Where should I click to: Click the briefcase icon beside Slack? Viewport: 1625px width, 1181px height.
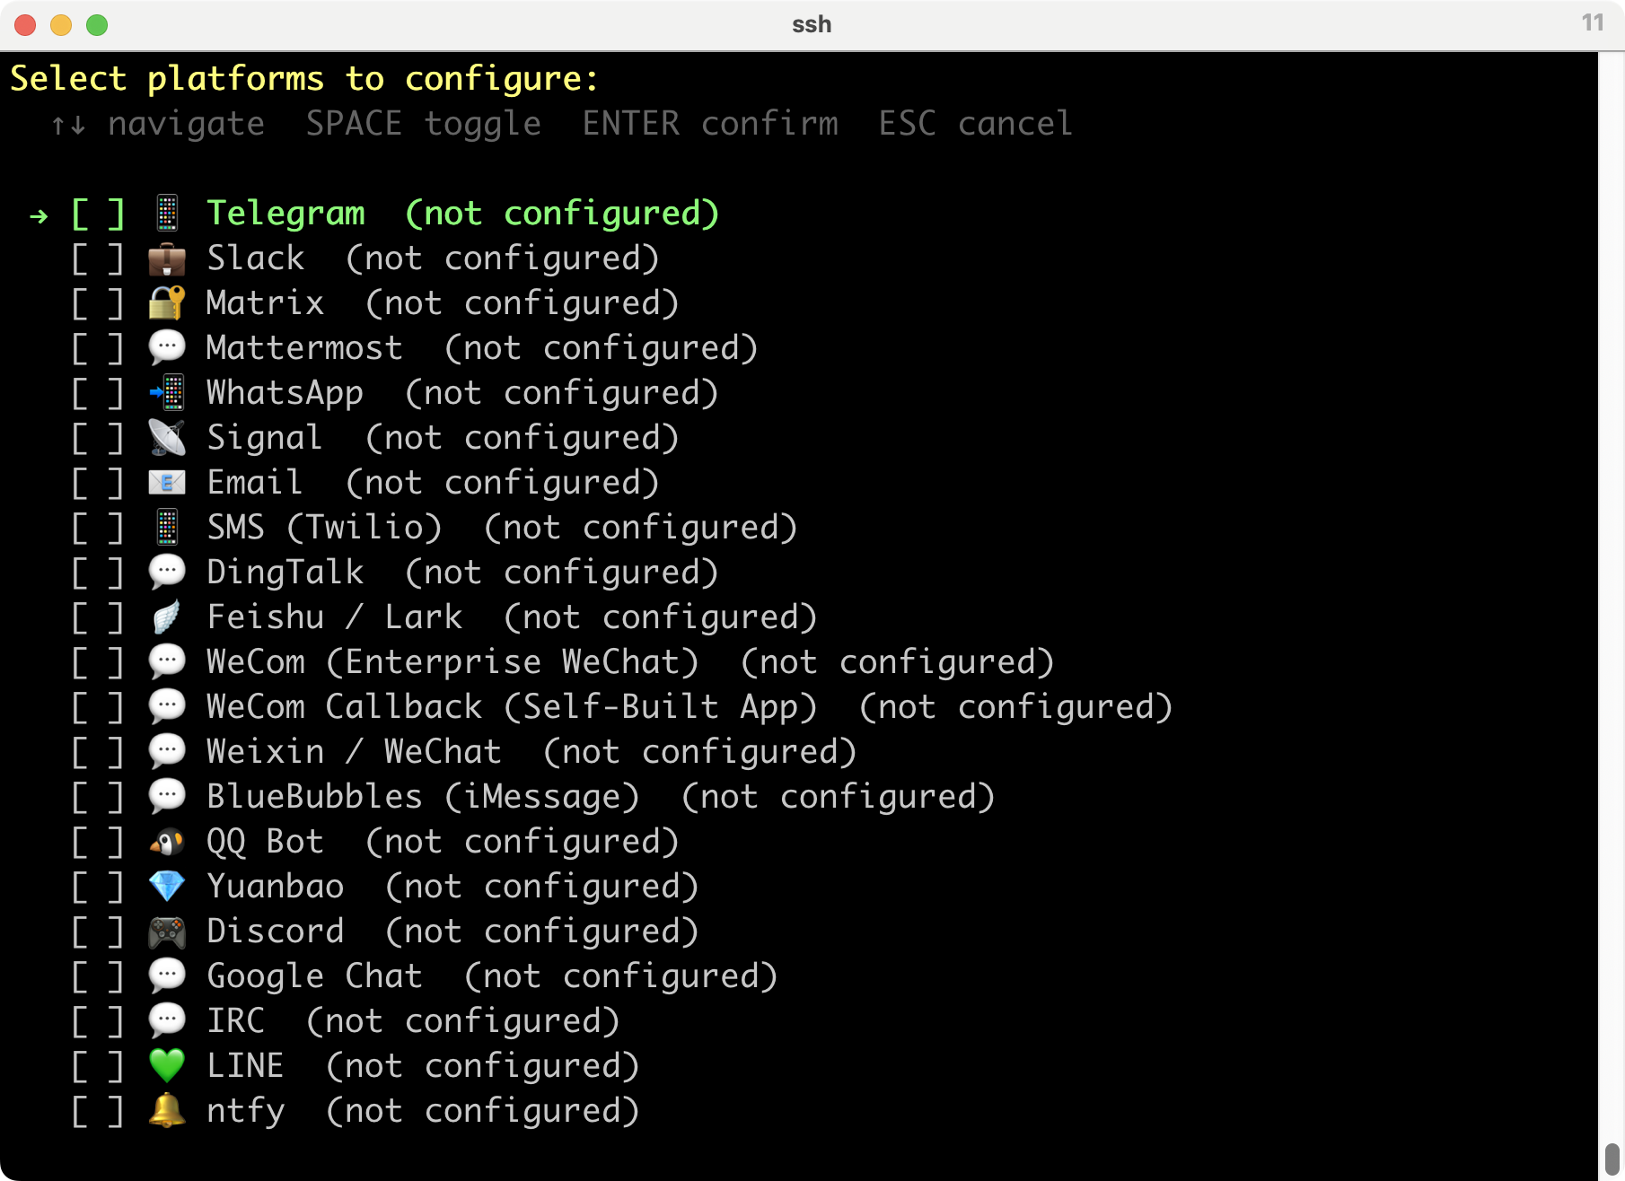(167, 258)
